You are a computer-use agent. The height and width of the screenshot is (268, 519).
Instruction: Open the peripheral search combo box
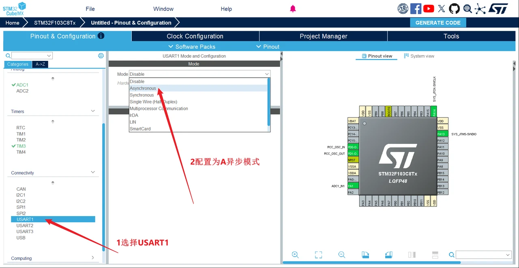point(32,56)
